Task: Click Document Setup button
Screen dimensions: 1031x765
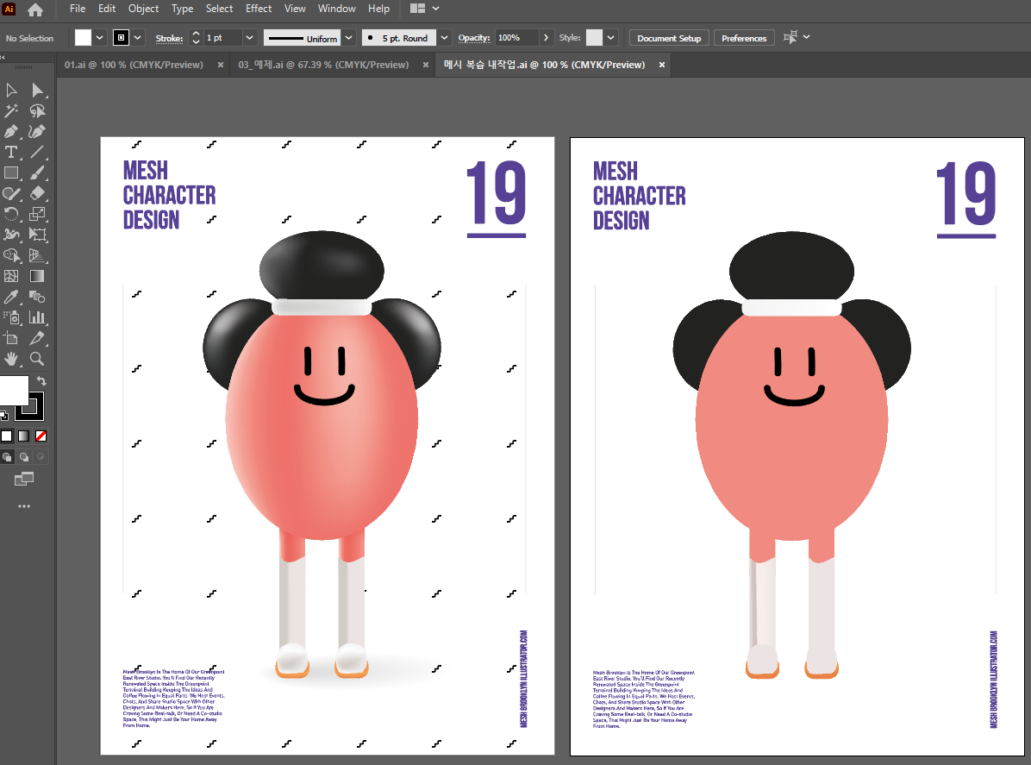Action: 669,38
